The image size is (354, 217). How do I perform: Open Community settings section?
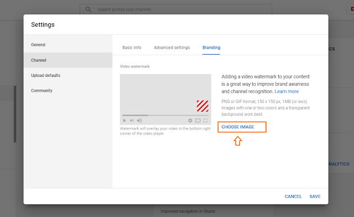click(68, 90)
